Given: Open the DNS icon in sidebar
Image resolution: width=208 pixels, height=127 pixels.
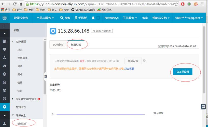Looking at the screenshot, I should pyautogui.click(x=5, y=82).
